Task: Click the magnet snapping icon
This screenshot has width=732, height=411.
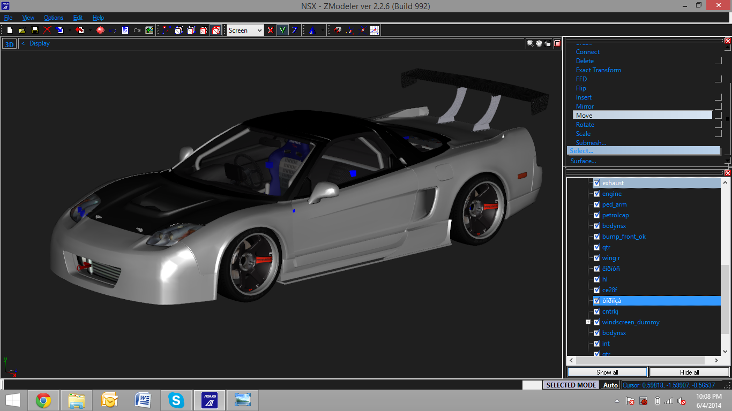Action: point(338,31)
